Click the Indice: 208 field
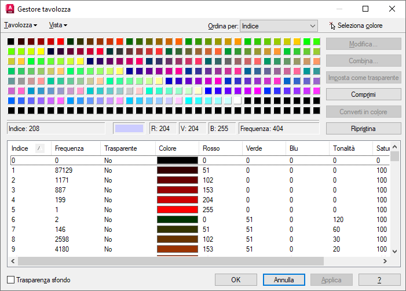The image size is (406, 291). pos(56,129)
